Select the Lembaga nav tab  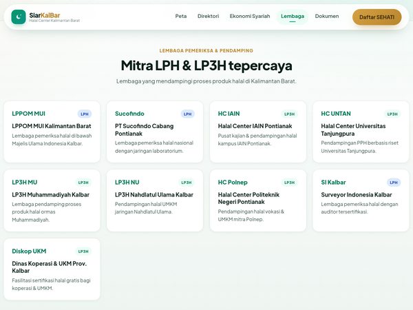pos(293,17)
